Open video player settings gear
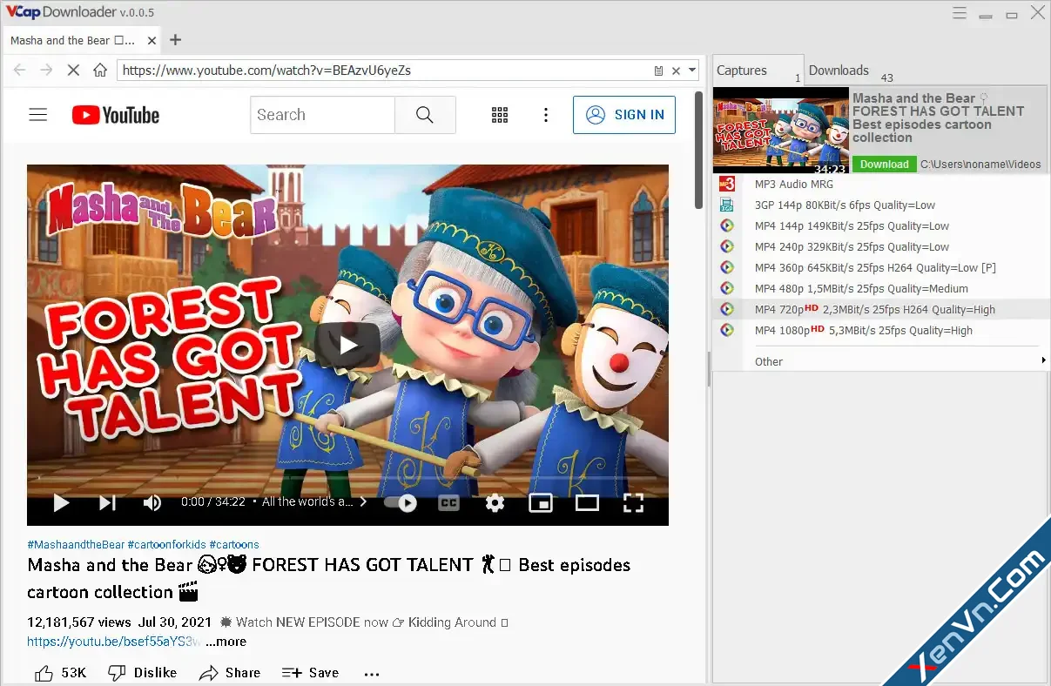 click(x=495, y=502)
